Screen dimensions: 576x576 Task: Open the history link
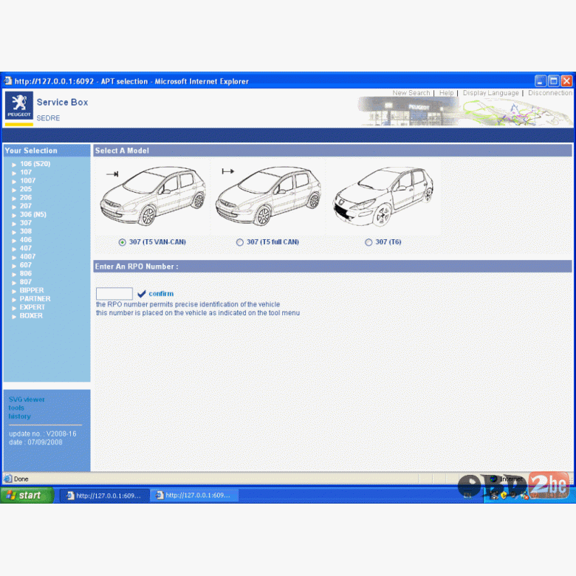[19, 416]
